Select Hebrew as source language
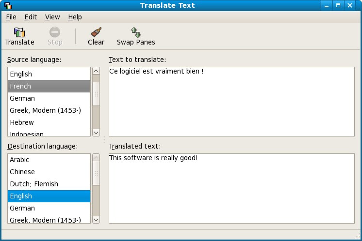Screen dimensions: 362x241 tap(49, 122)
